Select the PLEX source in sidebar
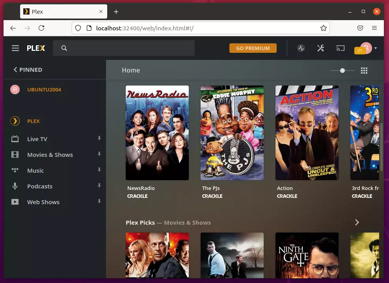The height and width of the screenshot is (283, 389). click(34, 121)
